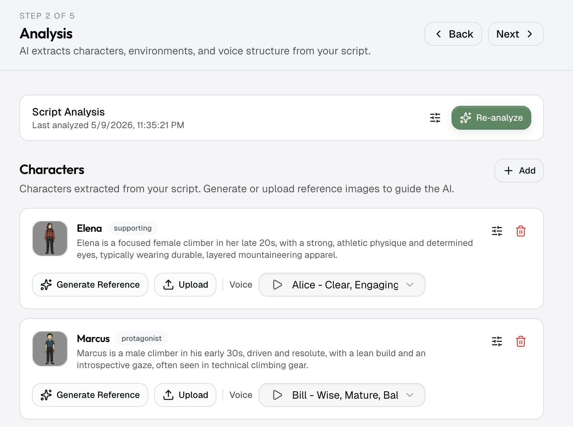Expand Marcus's voice dropdown chevron
The width and height of the screenshot is (573, 427).
410,395
